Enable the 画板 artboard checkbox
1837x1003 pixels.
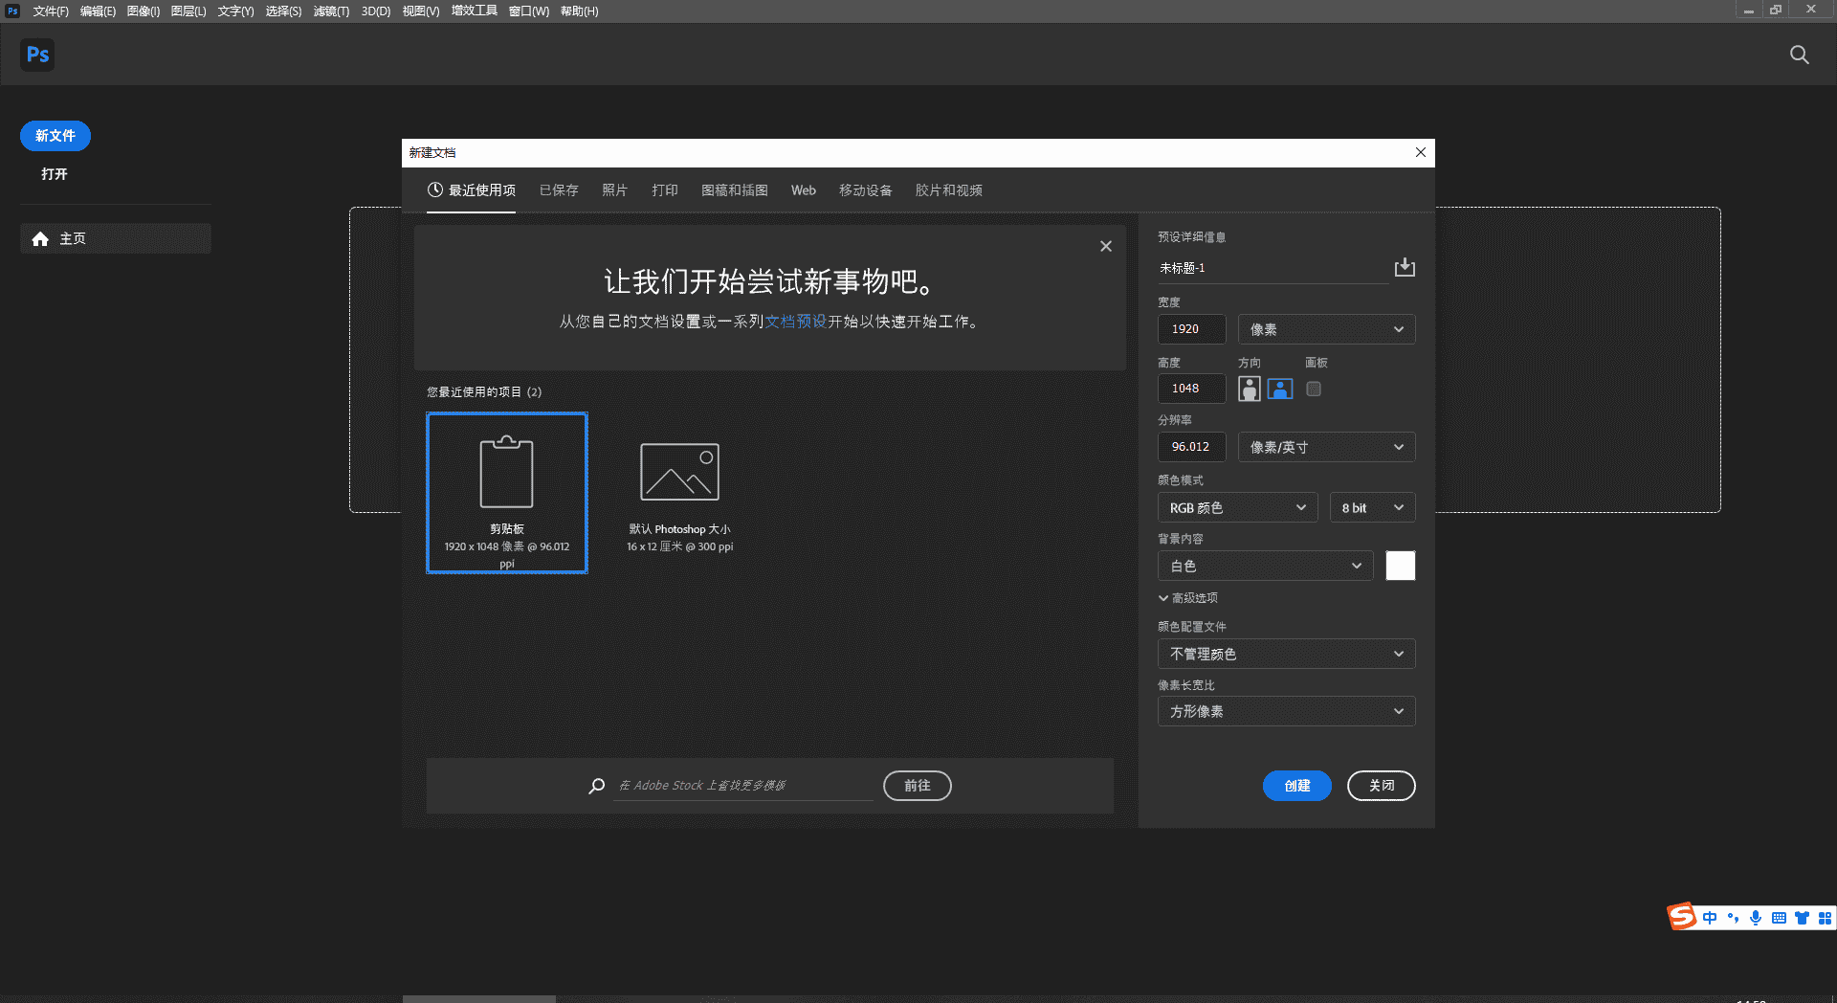1314,389
